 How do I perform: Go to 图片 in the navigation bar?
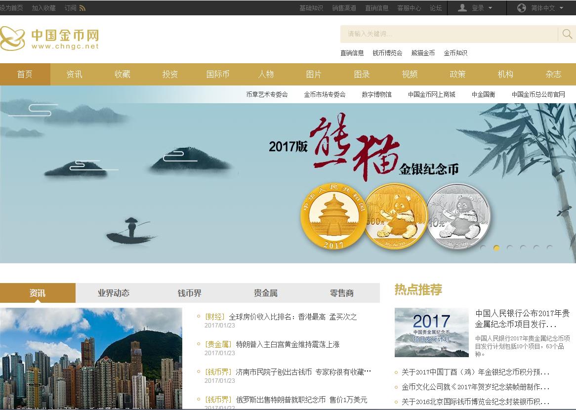pyautogui.click(x=314, y=74)
